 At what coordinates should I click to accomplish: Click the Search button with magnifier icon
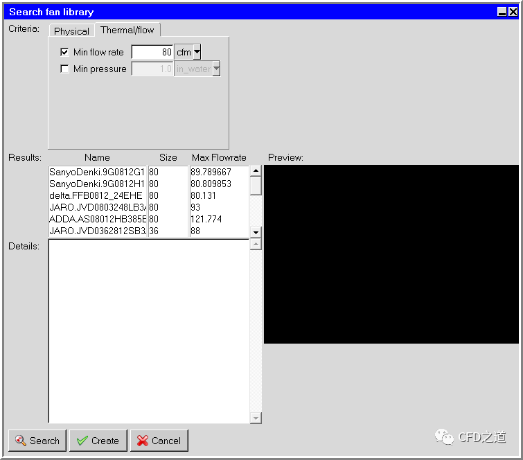[x=37, y=441]
